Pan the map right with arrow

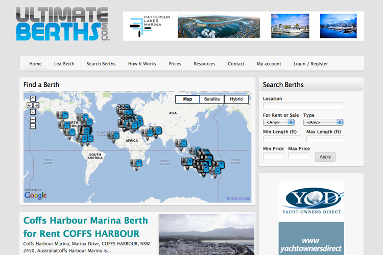pos(36,105)
